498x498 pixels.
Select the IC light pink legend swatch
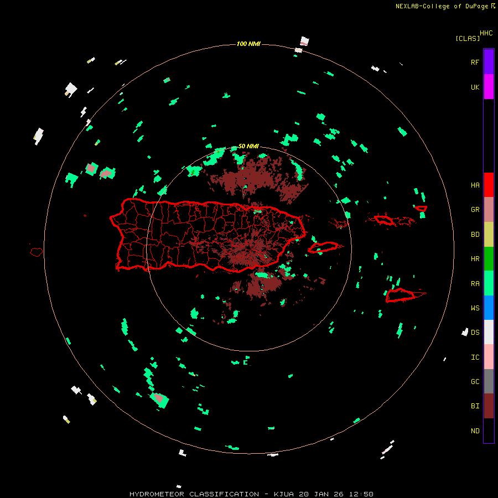489,357
